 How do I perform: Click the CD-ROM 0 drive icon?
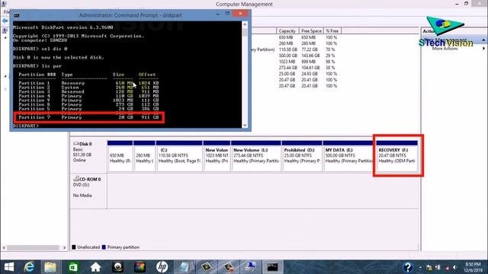click(76, 179)
